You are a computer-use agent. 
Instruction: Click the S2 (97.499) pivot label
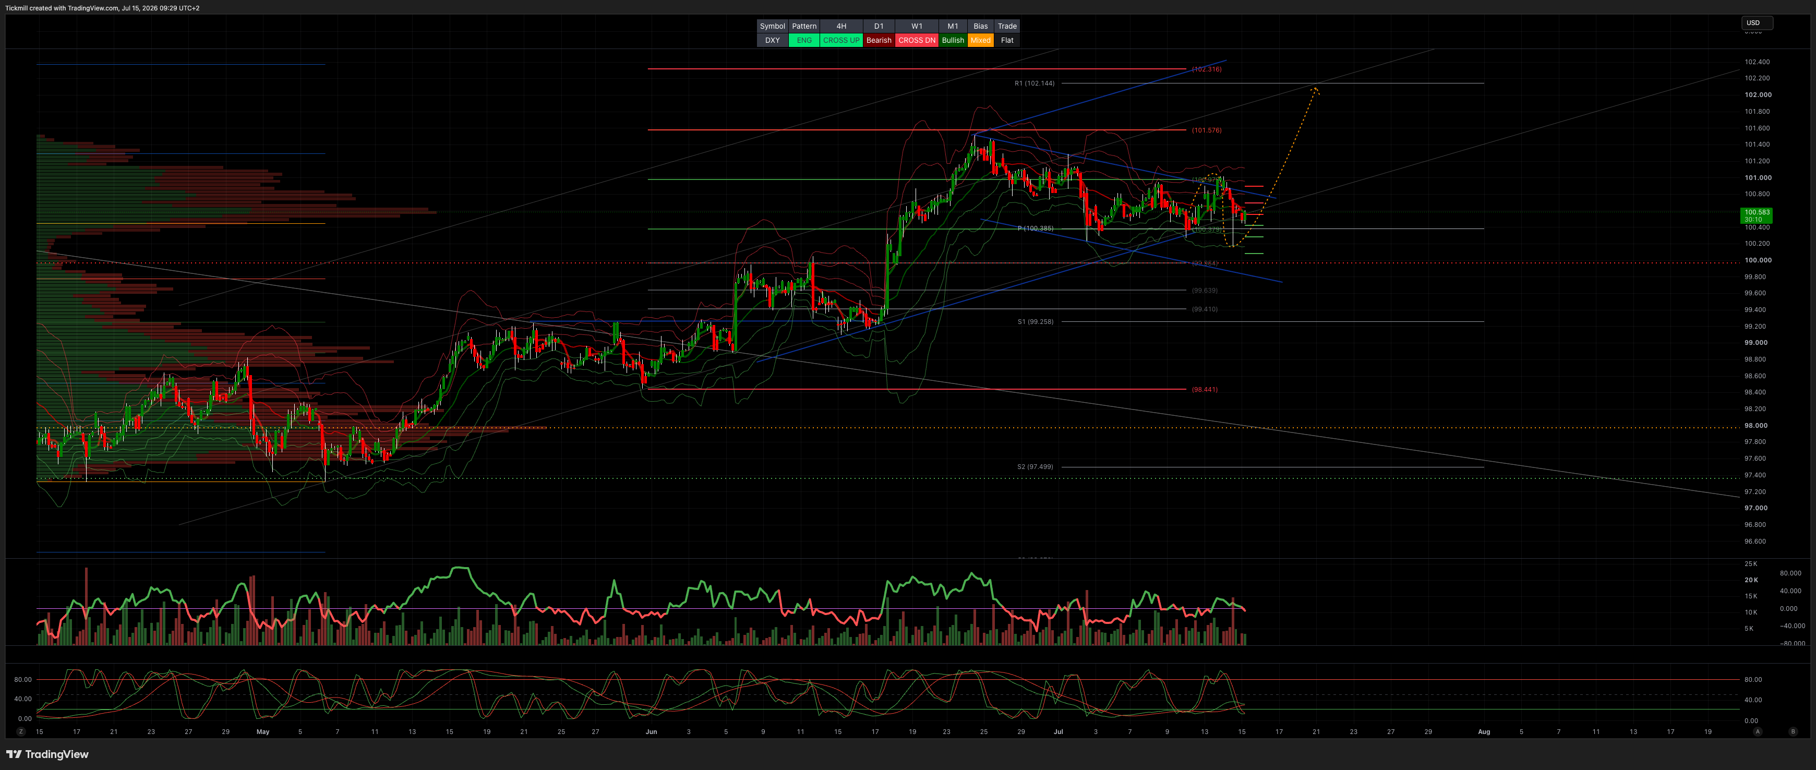point(1035,467)
